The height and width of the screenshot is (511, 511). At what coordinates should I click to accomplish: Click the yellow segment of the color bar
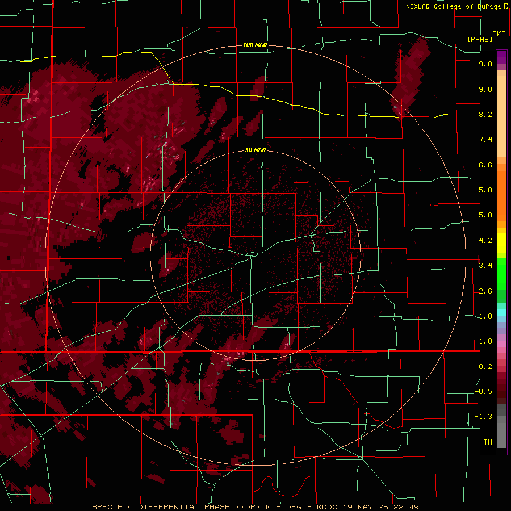[x=501, y=243]
